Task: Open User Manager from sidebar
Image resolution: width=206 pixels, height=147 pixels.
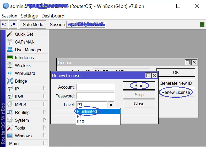Action: (27, 50)
